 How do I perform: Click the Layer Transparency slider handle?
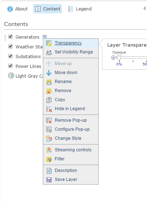click(119, 57)
